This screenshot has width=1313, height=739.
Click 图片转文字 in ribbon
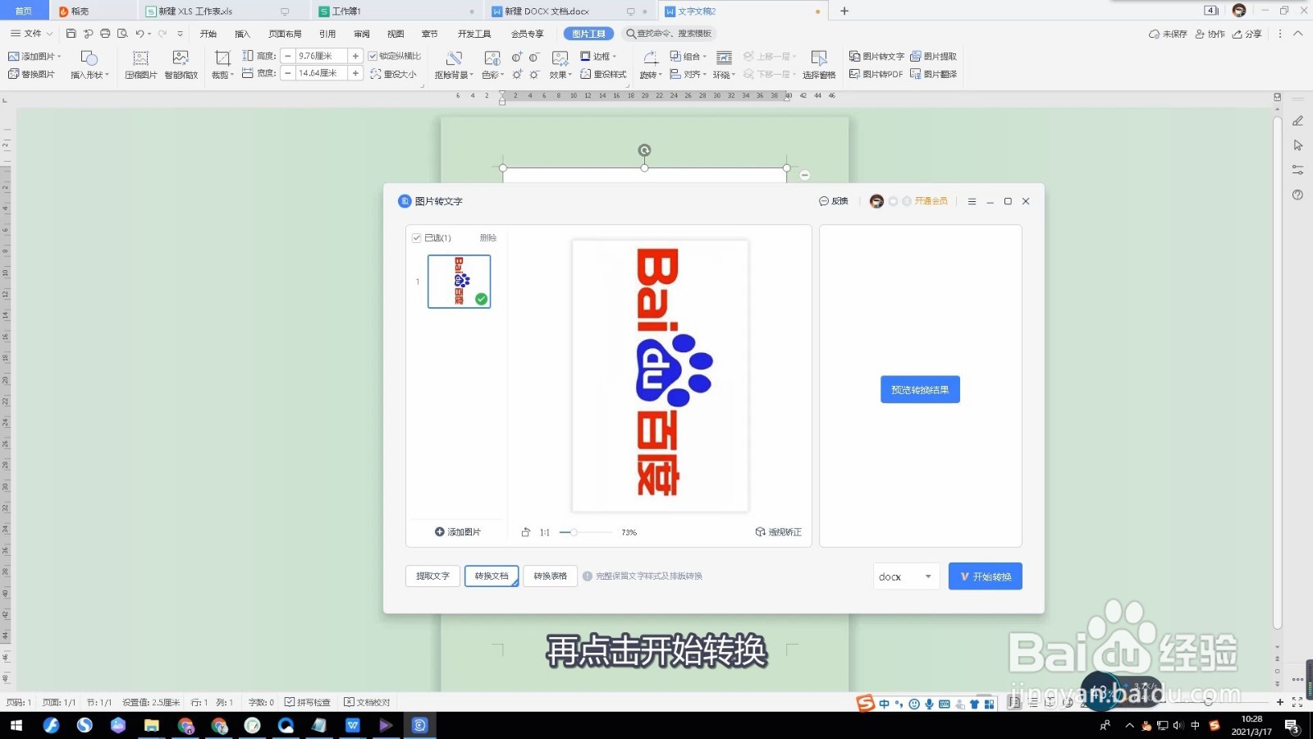(x=876, y=56)
